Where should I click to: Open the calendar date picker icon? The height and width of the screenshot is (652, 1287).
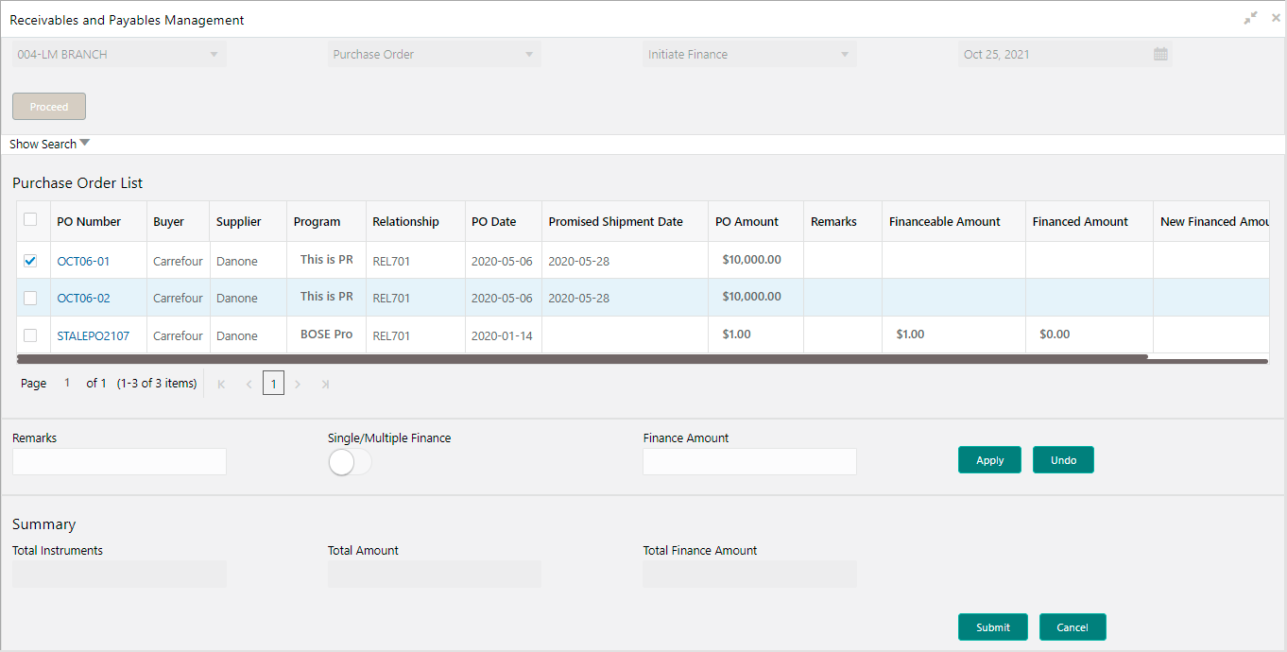(x=1160, y=55)
